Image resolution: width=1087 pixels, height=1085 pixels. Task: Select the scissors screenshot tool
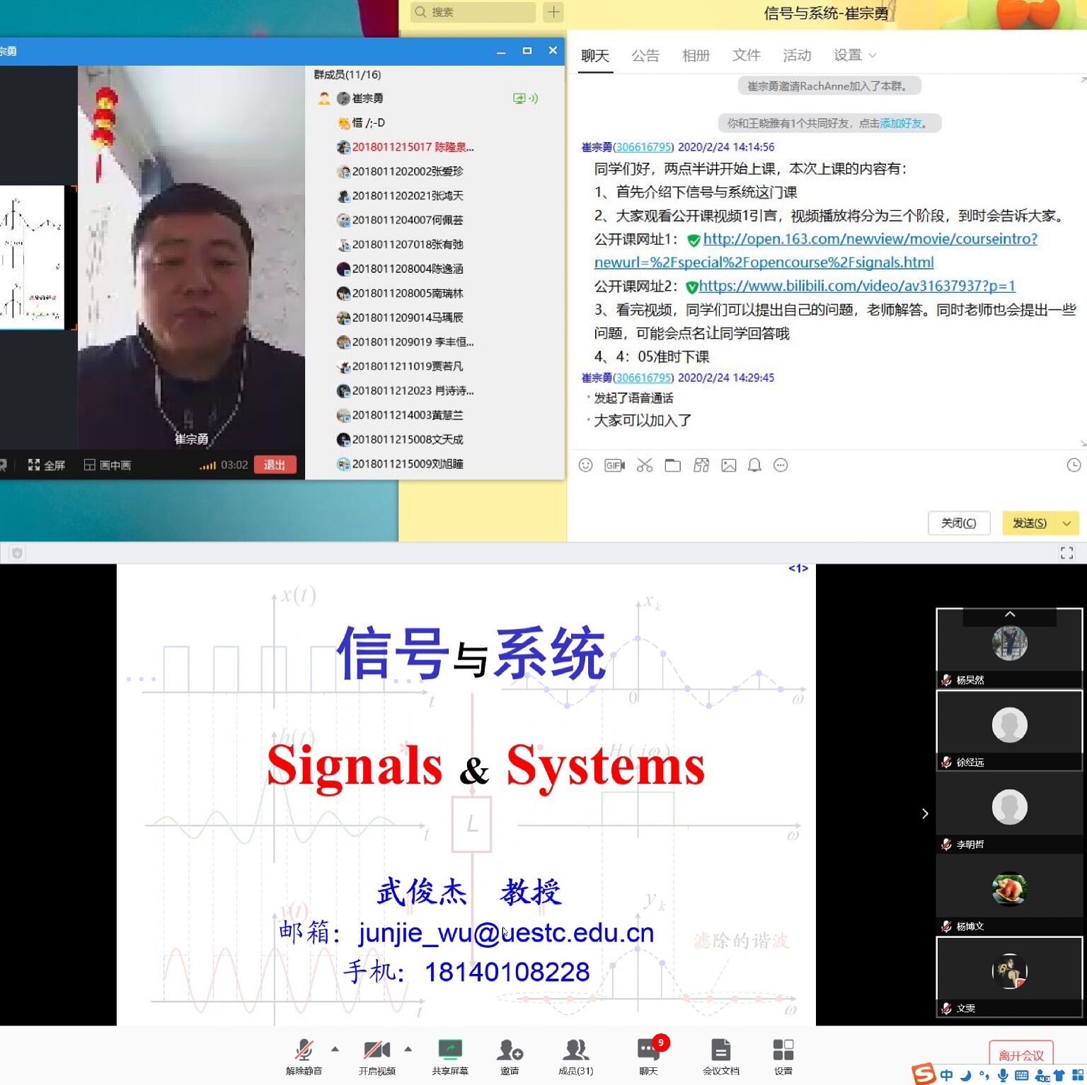click(644, 465)
